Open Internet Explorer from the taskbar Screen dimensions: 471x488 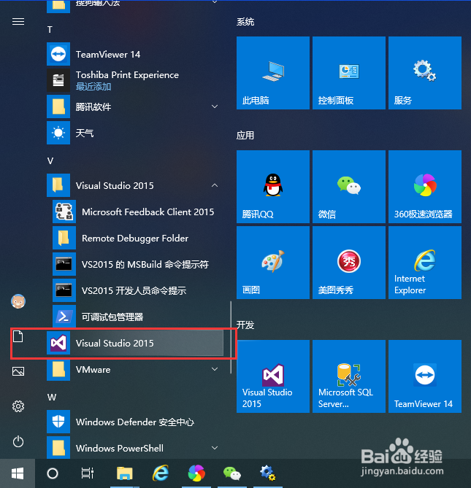pyautogui.click(x=161, y=473)
